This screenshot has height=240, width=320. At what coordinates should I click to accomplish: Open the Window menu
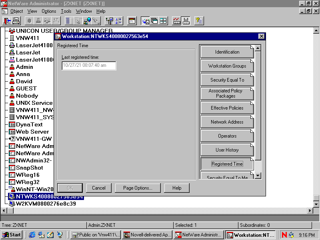84,11
